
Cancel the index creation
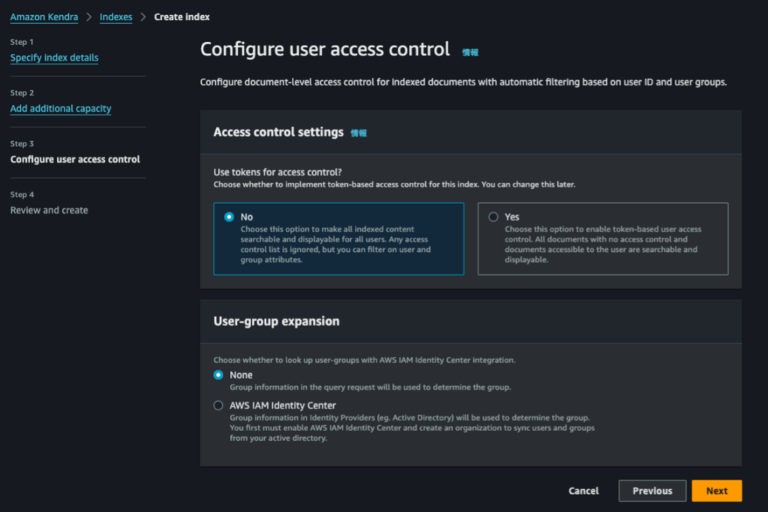coord(583,491)
